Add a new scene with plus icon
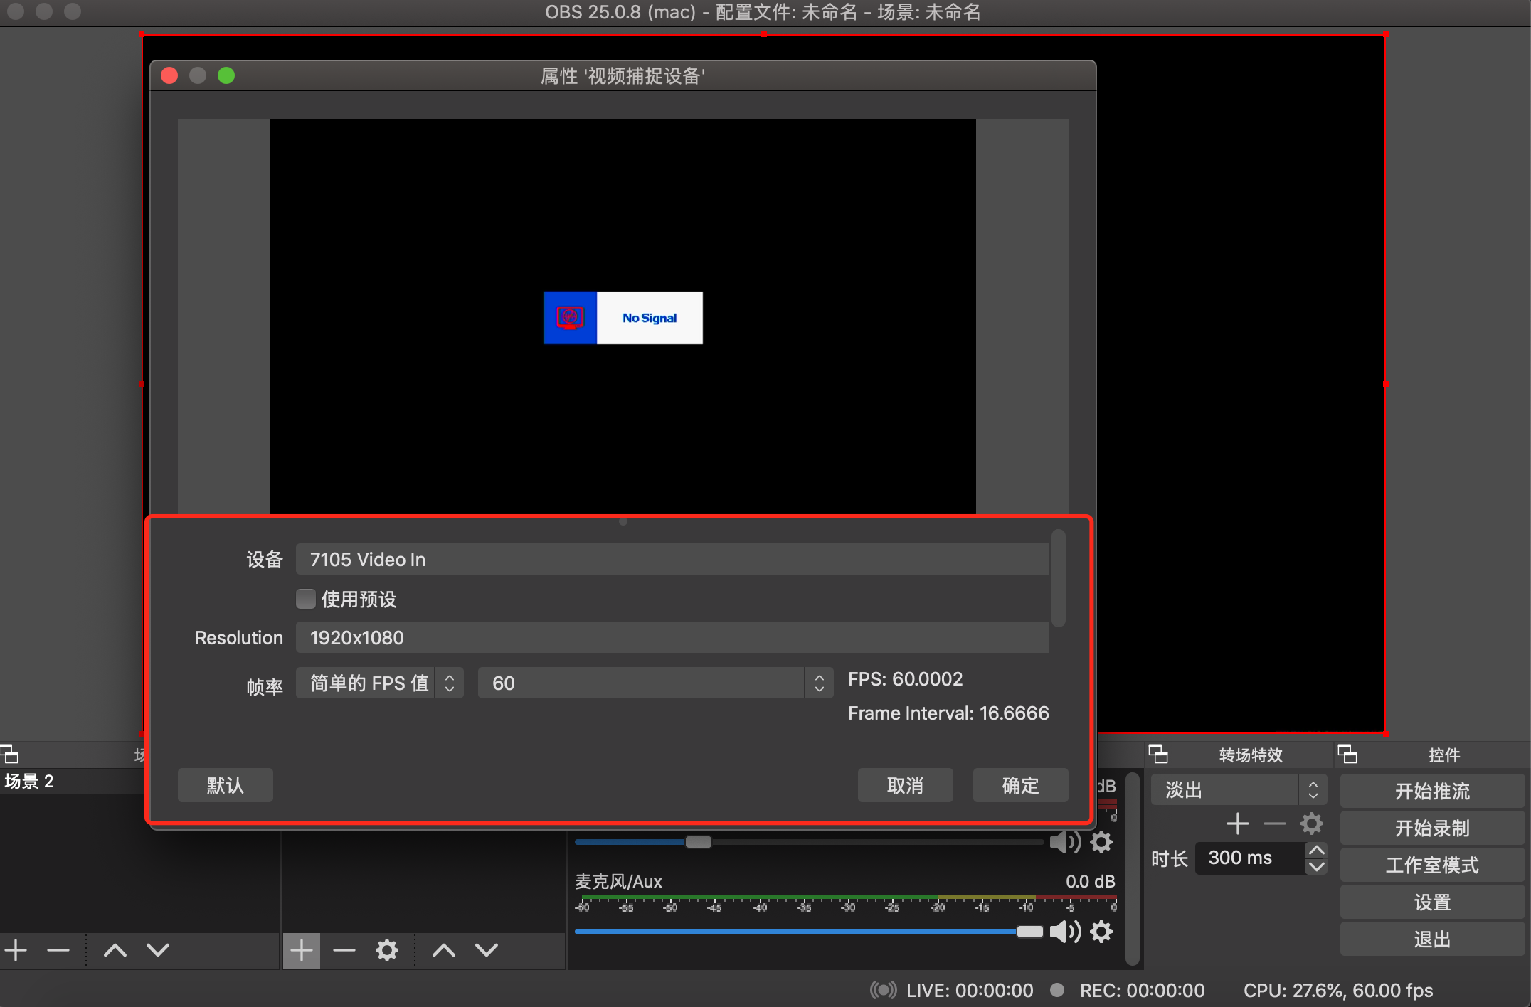 click(x=16, y=951)
